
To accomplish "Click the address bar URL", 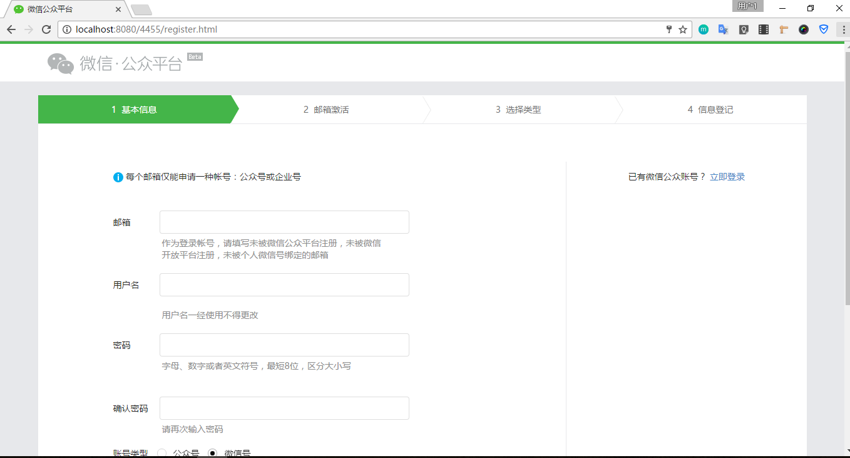I will tap(146, 29).
